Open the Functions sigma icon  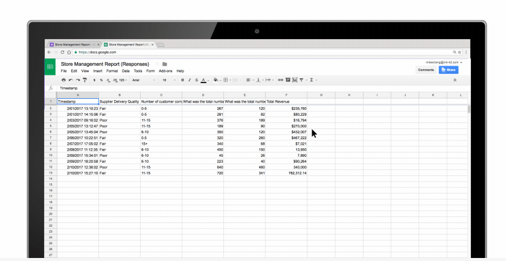coord(312,80)
